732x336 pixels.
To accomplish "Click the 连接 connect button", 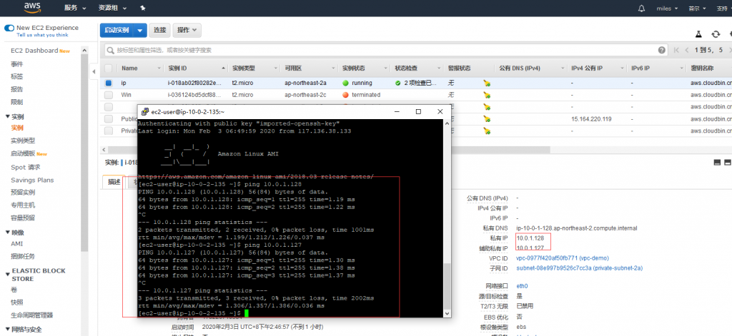I will [159, 30].
